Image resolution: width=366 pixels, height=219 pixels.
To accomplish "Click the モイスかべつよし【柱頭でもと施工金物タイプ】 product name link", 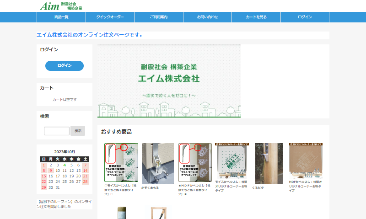I will pyautogui.click(x=120, y=190).
